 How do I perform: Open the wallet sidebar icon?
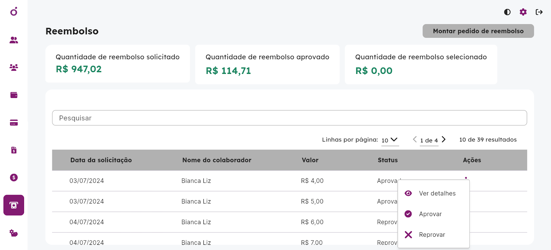14,95
